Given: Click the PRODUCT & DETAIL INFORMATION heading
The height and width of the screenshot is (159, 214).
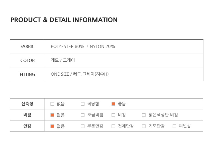Looking at the screenshot, I should click(64, 20).
